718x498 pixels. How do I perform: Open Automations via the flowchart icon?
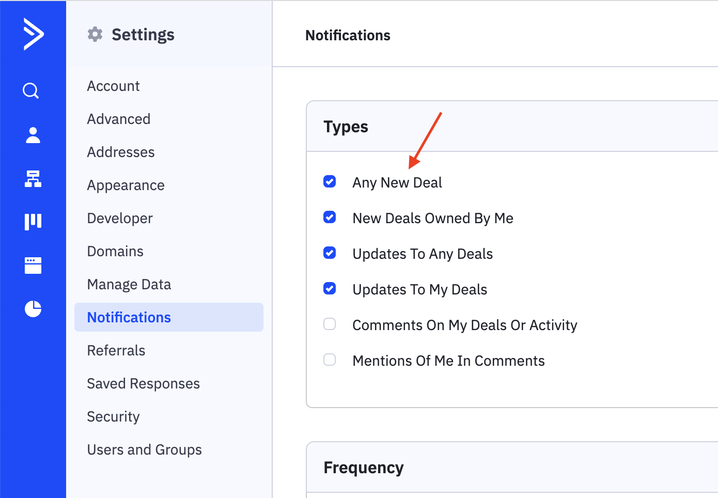pyautogui.click(x=33, y=179)
